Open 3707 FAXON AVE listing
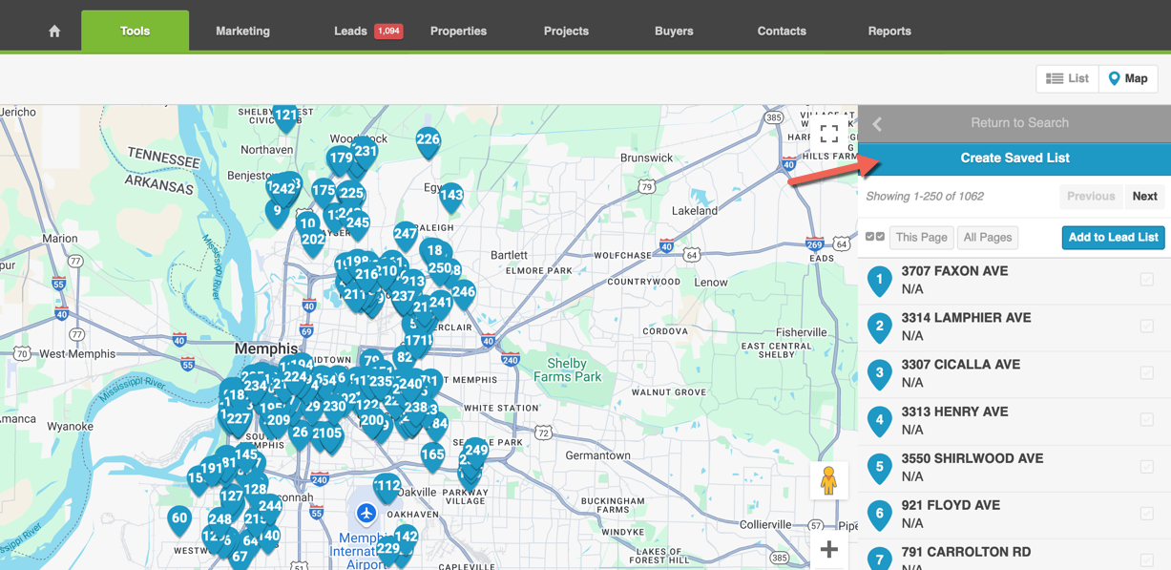This screenshot has width=1171, height=570. pyautogui.click(x=954, y=271)
